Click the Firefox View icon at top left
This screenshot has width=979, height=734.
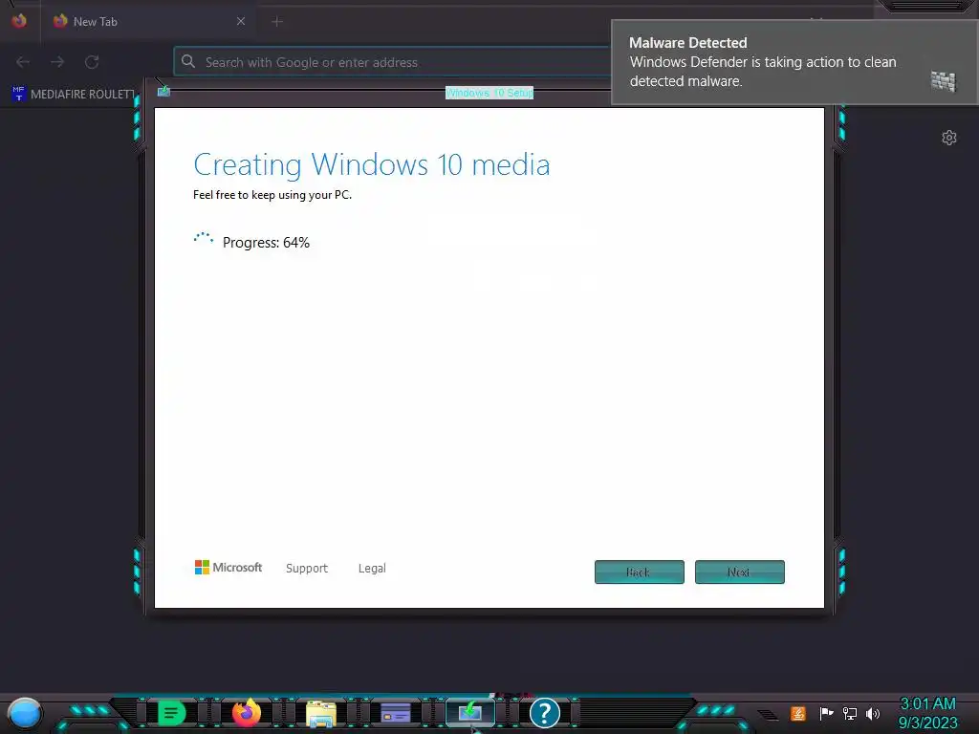coord(19,21)
